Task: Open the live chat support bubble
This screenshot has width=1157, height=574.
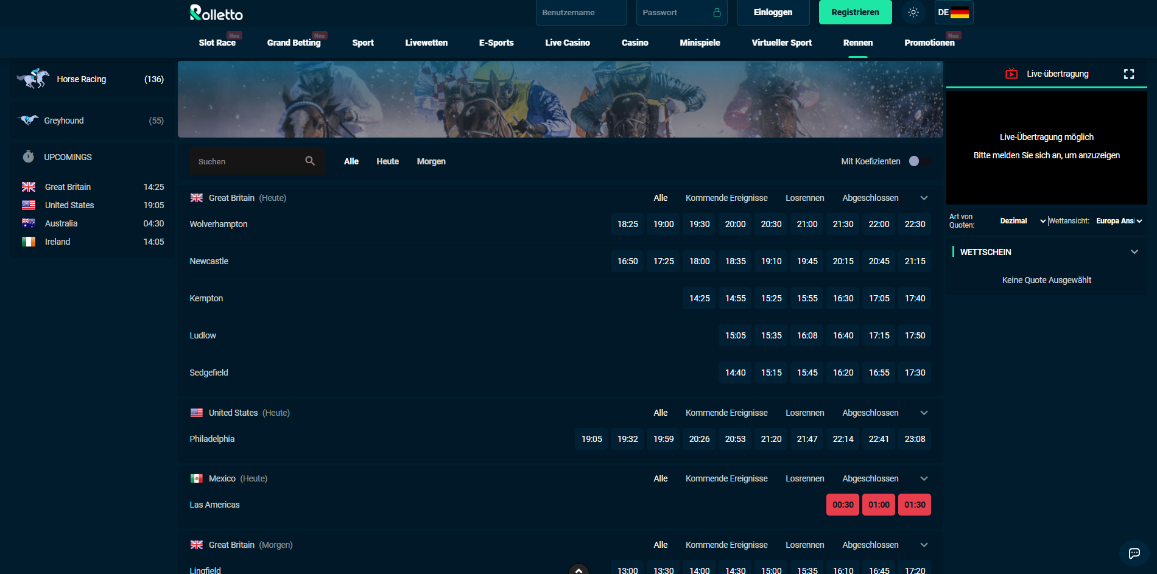Action: (x=1134, y=553)
